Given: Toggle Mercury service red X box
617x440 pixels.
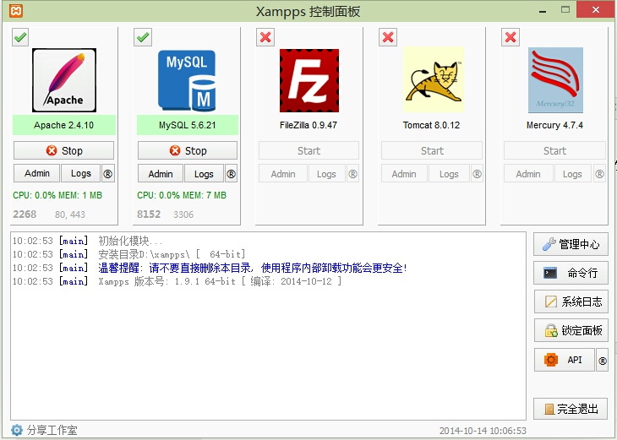Looking at the screenshot, I should pos(511,37).
